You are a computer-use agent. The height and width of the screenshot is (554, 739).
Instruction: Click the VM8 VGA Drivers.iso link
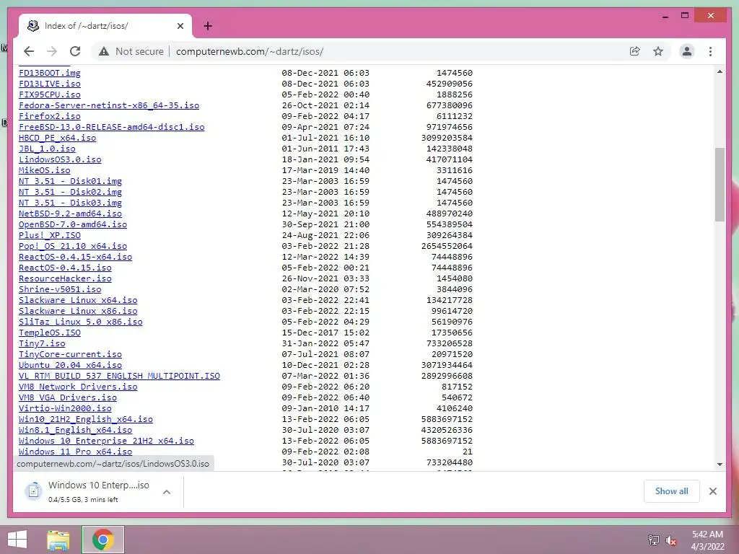[x=68, y=398]
